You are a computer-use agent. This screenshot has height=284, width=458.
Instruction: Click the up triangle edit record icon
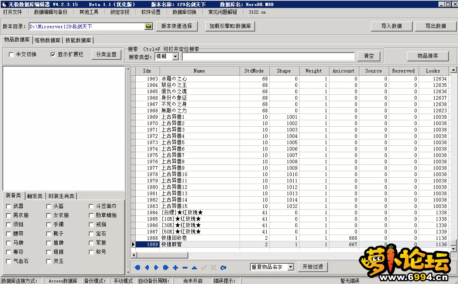194,267
